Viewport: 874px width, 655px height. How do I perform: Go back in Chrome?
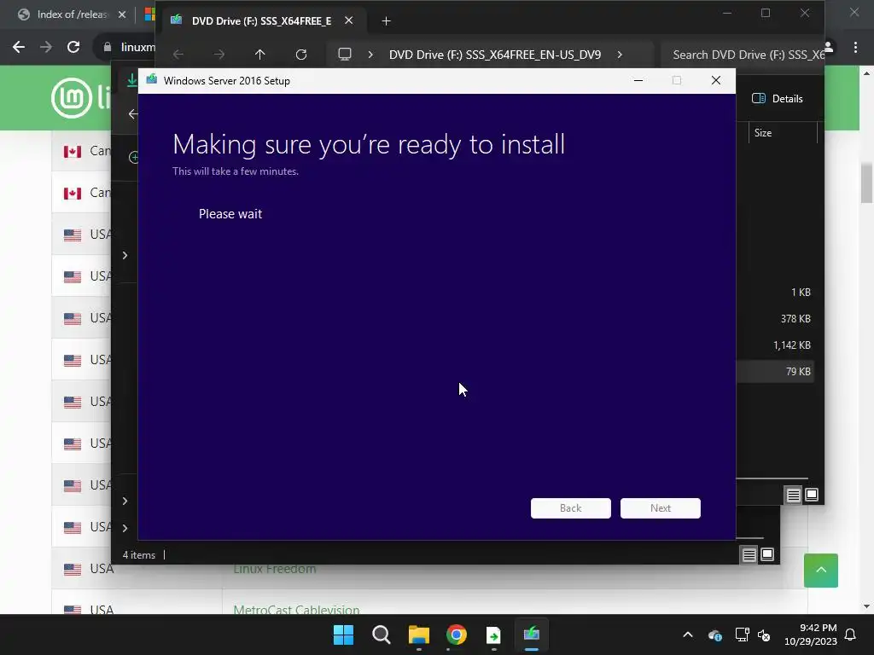tap(19, 47)
